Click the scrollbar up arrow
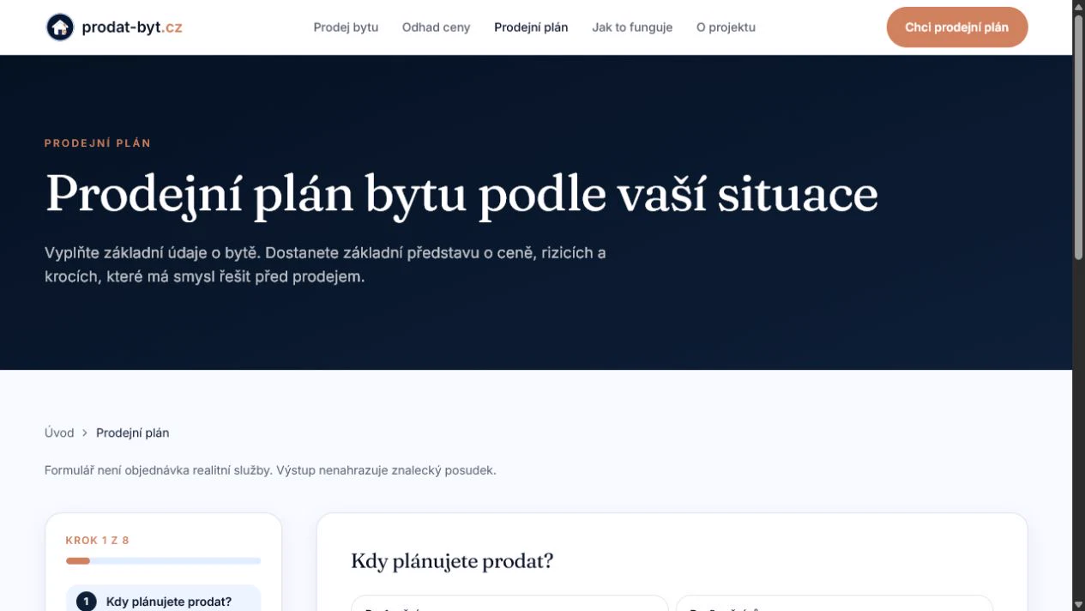This screenshot has width=1085, height=611. 1079,7
